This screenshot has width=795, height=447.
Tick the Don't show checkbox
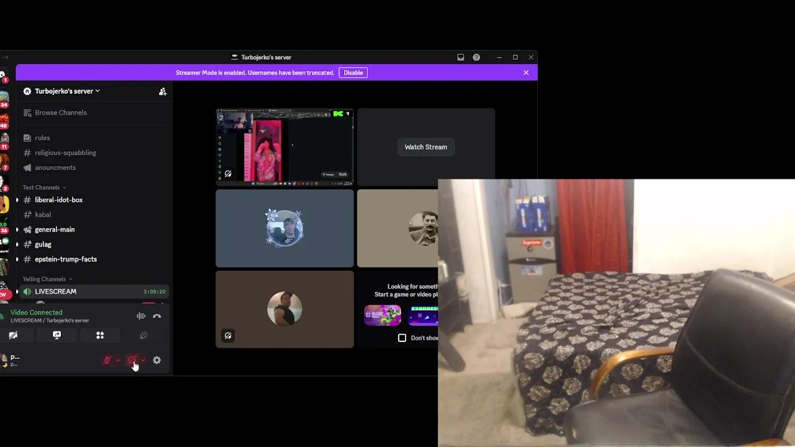pyautogui.click(x=402, y=338)
